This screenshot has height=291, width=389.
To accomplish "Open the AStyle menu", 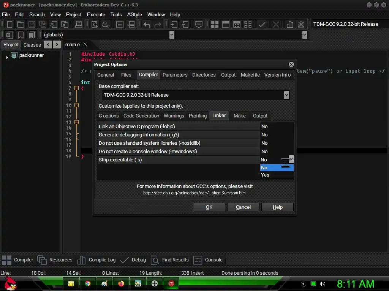I will [x=134, y=15].
